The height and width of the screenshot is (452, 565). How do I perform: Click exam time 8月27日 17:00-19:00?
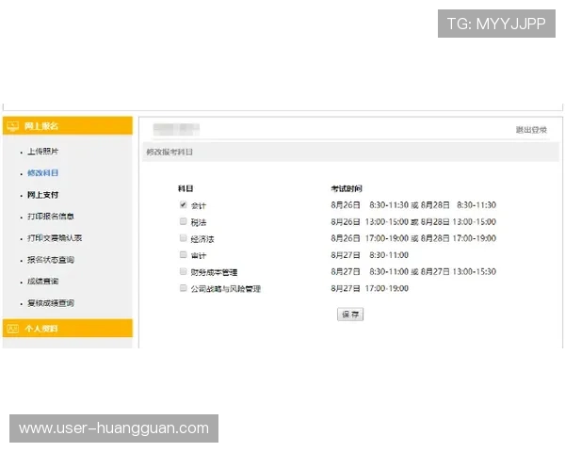(370, 288)
